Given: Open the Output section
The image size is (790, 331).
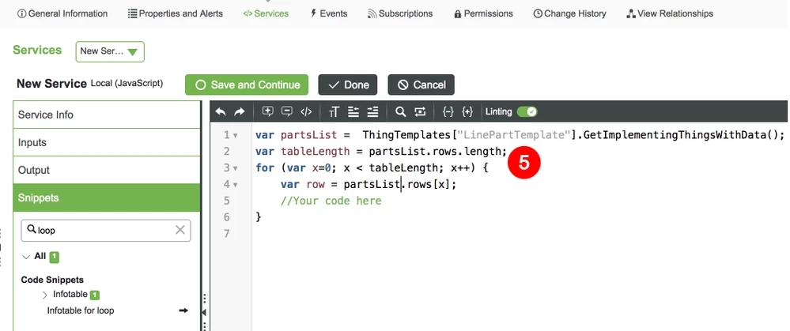Looking at the screenshot, I should (107, 170).
